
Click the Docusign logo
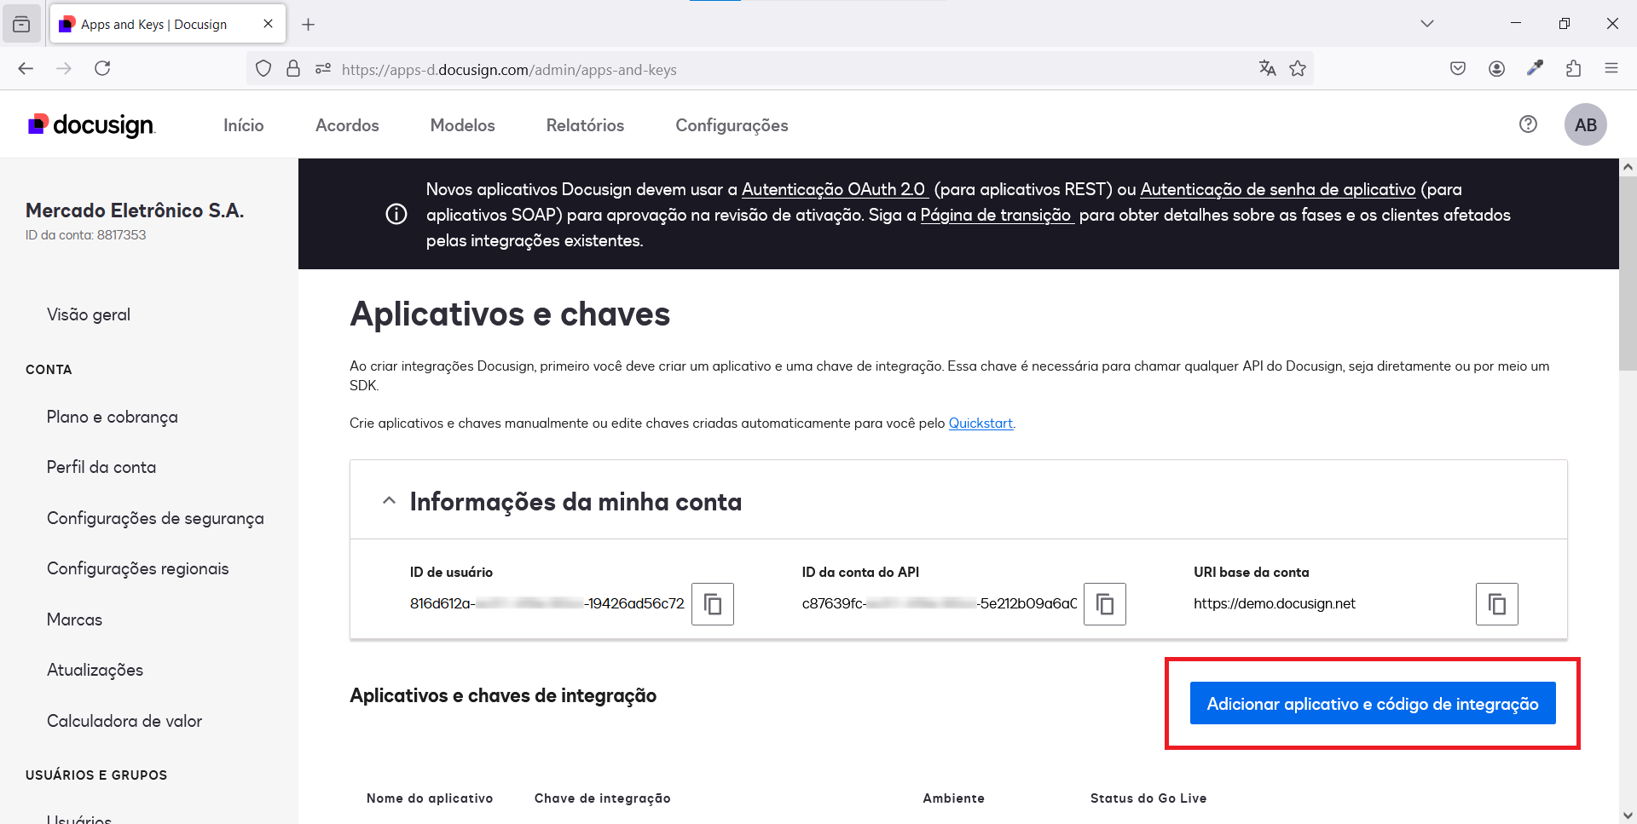point(91,125)
